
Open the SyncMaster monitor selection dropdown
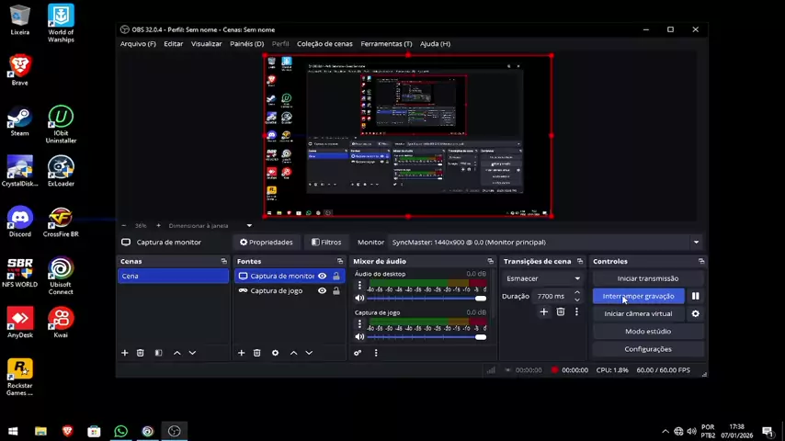click(x=544, y=243)
